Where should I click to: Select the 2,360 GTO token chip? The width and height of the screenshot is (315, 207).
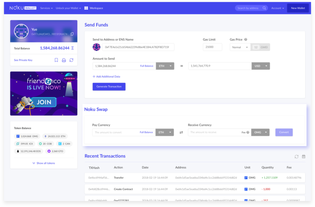pos(55,151)
